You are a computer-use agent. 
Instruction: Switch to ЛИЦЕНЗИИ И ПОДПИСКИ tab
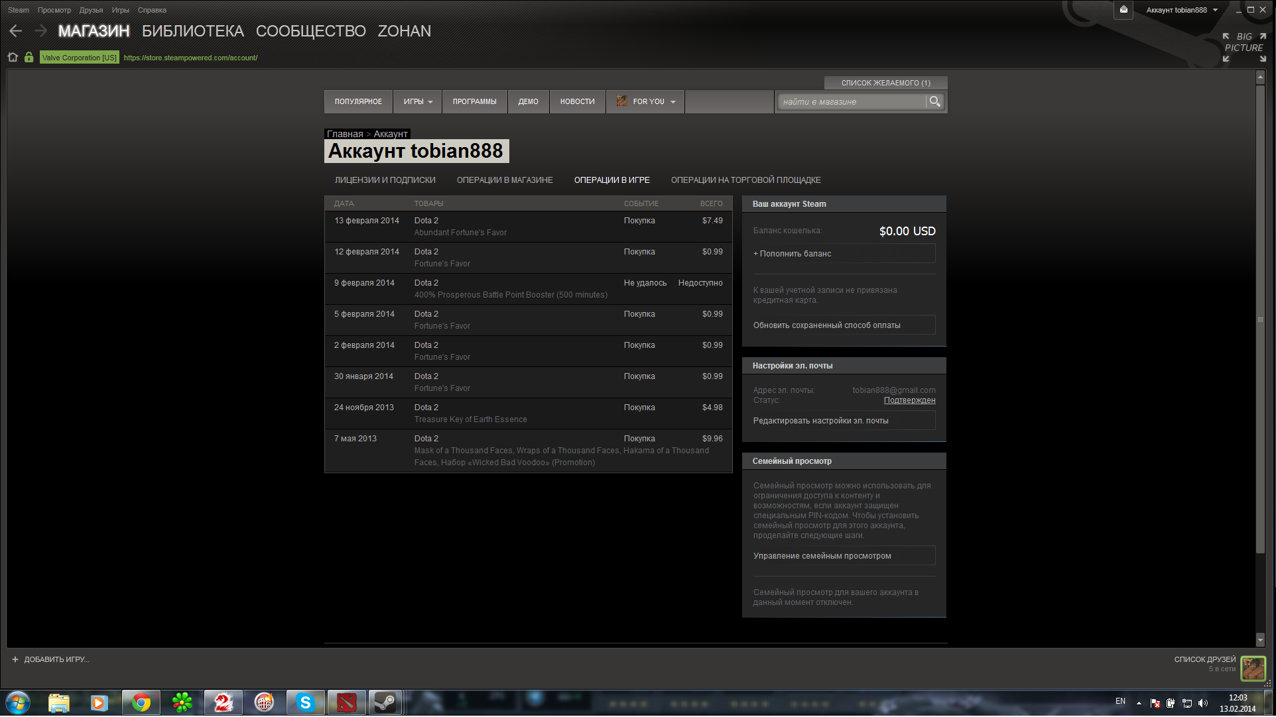tap(385, 180)
